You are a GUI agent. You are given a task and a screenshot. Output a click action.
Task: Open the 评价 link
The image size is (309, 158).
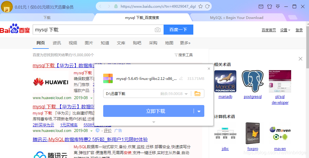click(108, 131)
